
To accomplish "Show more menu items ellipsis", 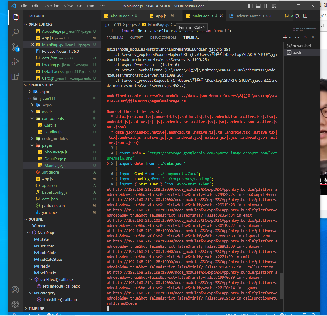I will (x=102, y=6).
